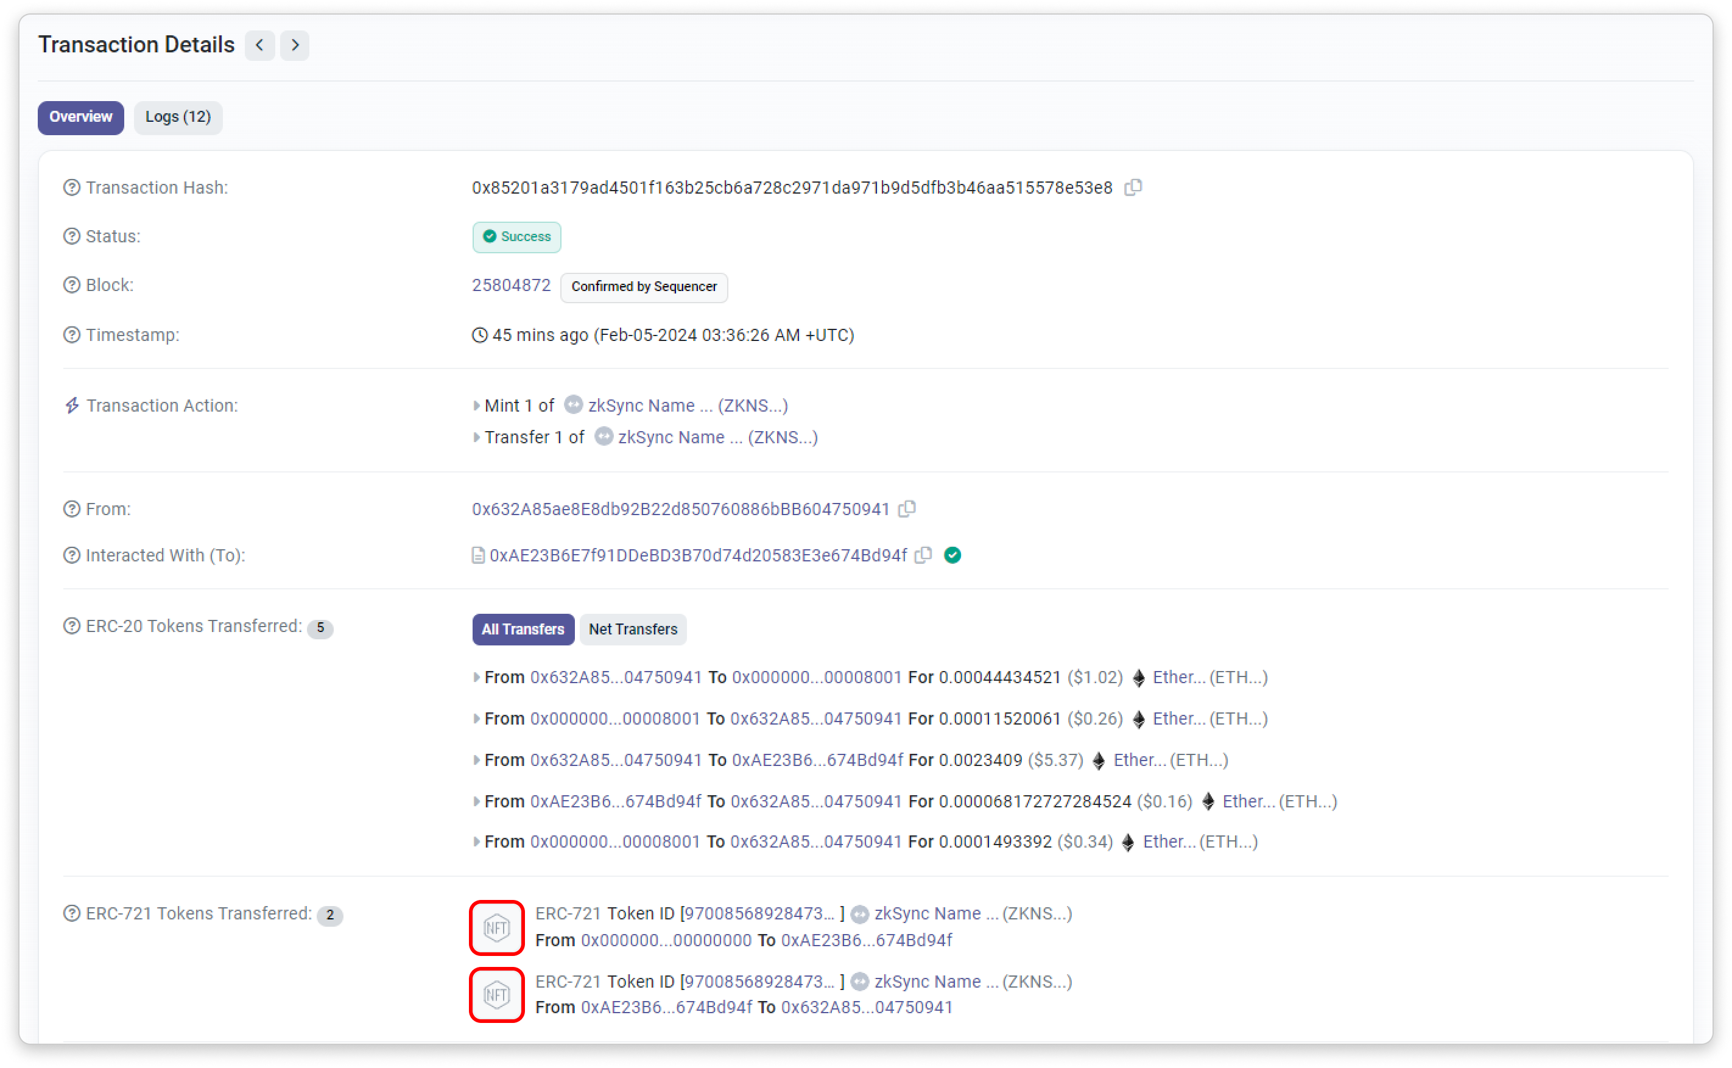Open the 0x632A85ae8E...750941 From address link

click(680, 509)
